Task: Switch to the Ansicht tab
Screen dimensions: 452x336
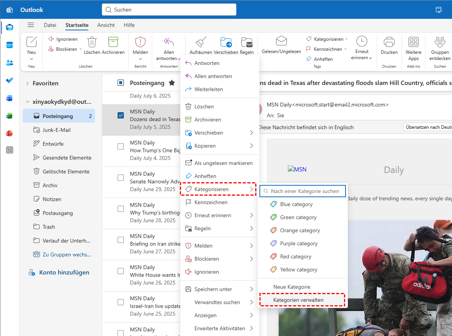Action: point(106,25)
